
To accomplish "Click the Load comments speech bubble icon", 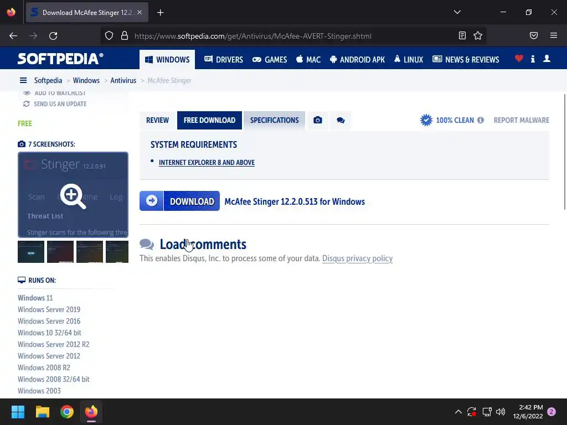I will click(x=147, y=244).
